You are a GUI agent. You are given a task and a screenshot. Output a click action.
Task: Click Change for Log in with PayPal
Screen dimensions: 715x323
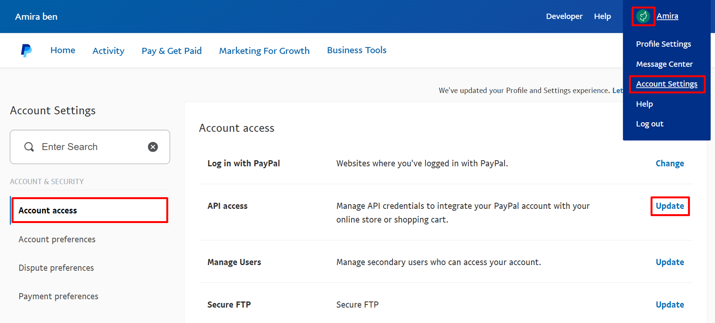(670, 163)
